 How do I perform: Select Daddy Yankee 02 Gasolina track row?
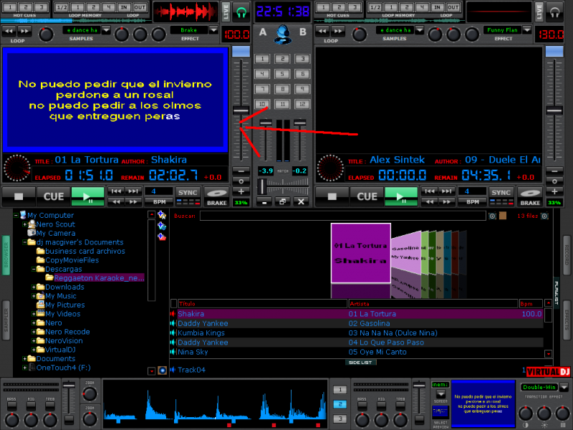[357, 324]
